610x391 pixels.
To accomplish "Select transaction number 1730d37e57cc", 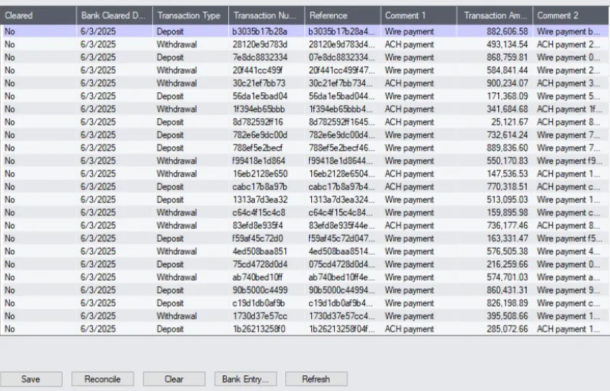I will [260, 316].
